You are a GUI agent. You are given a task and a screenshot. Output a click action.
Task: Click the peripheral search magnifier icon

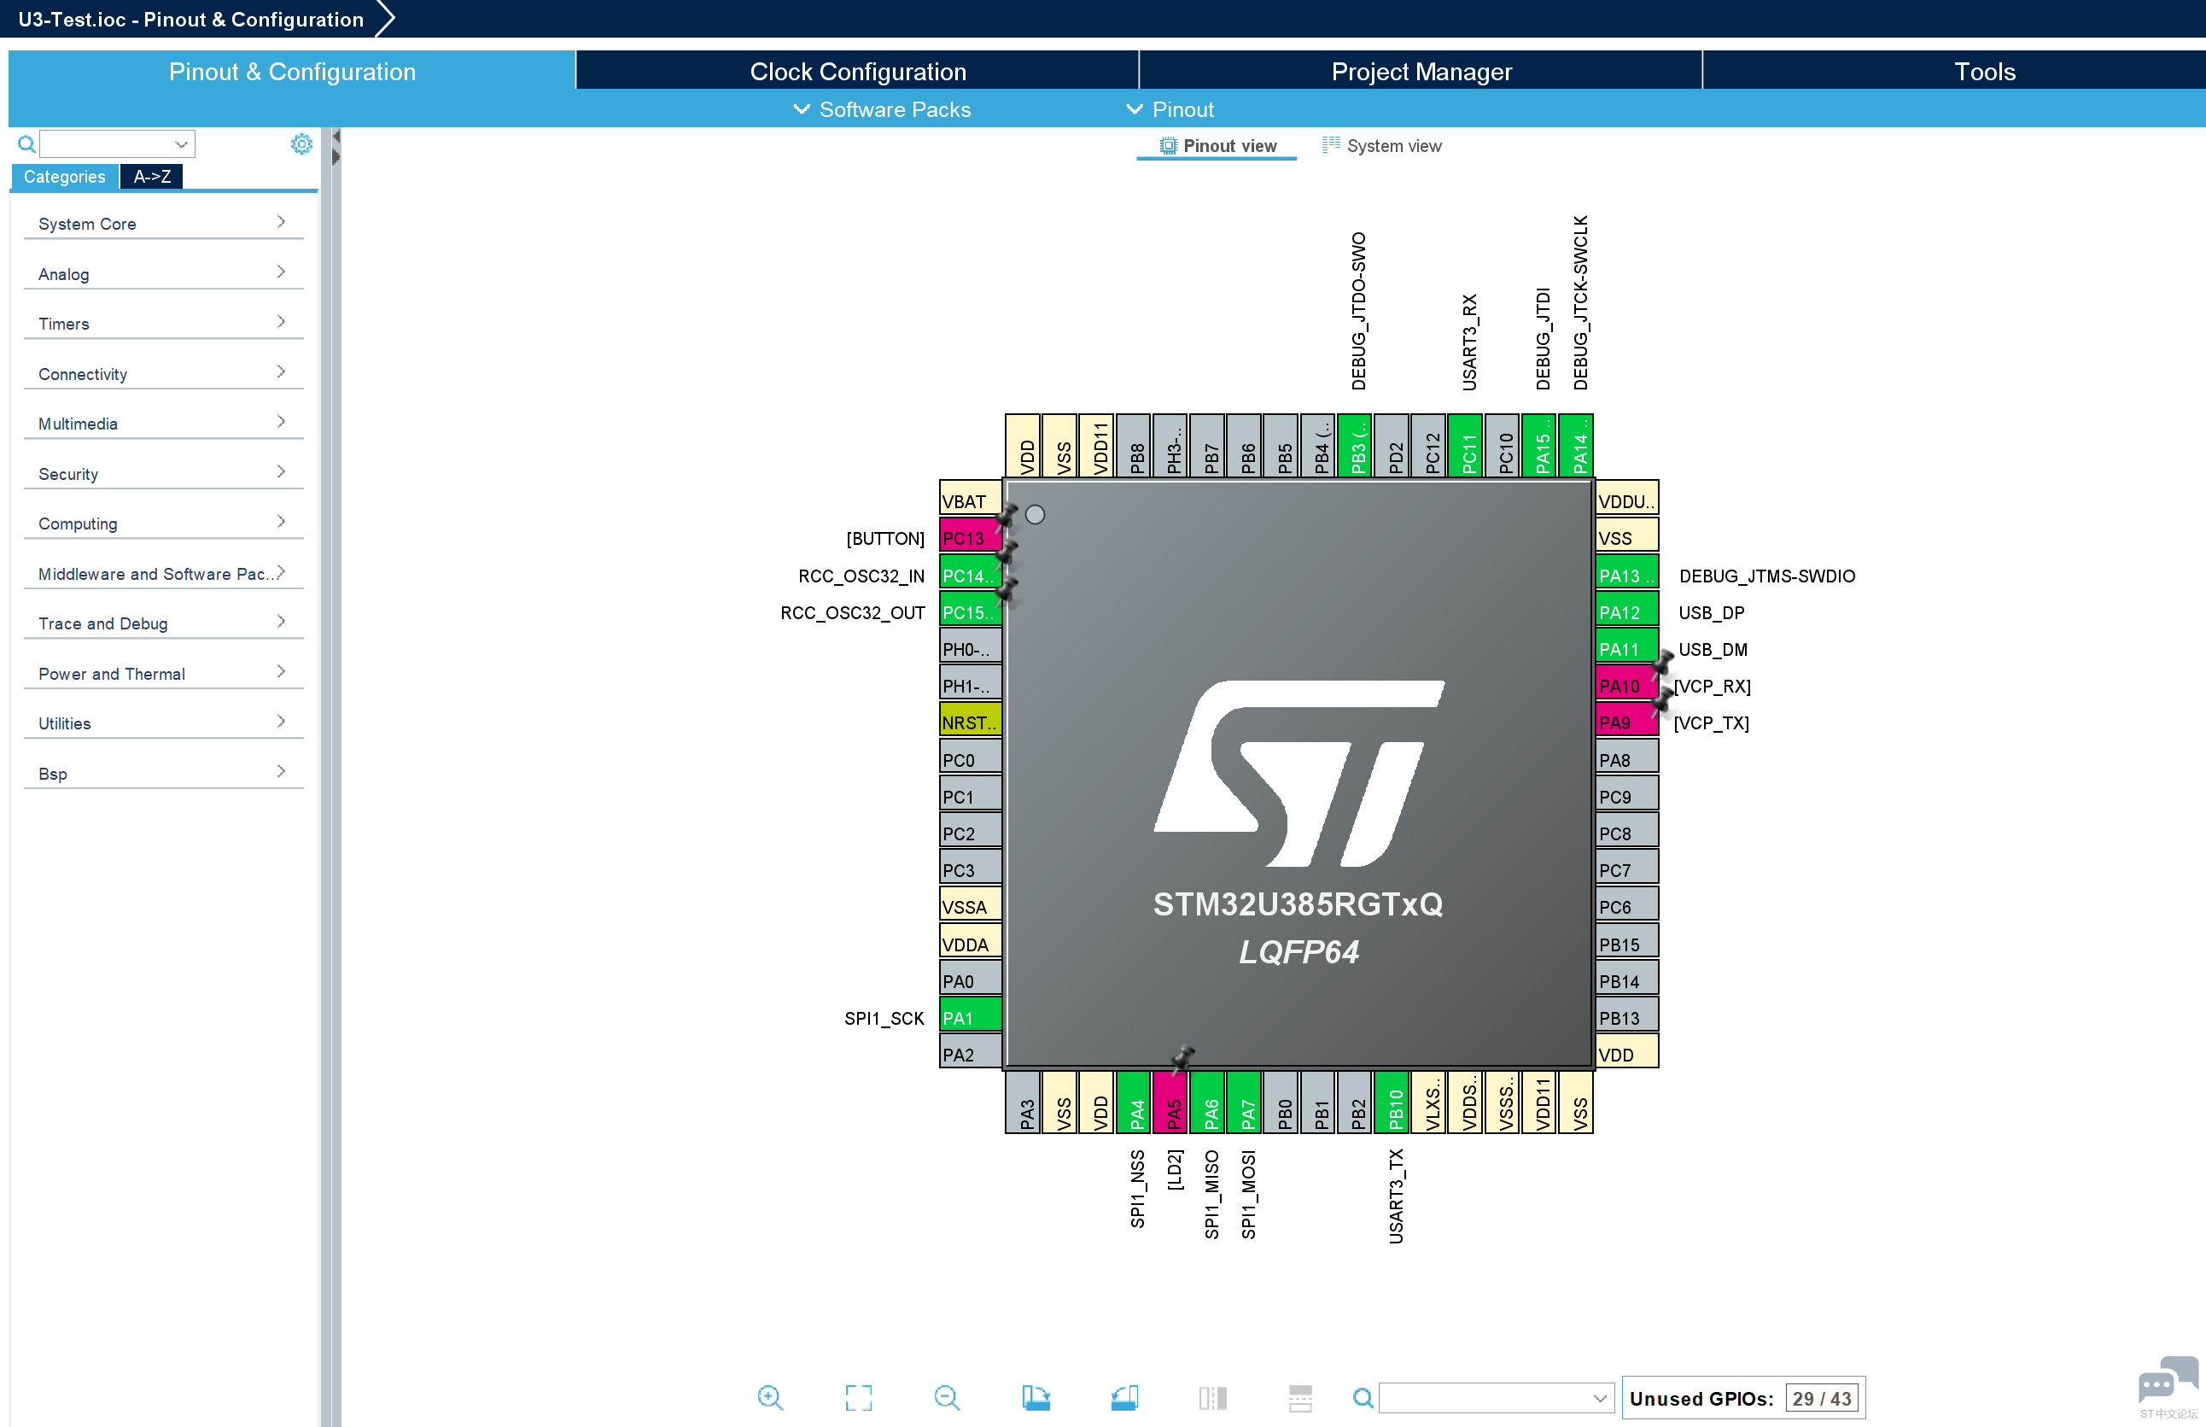coord(26,143)
